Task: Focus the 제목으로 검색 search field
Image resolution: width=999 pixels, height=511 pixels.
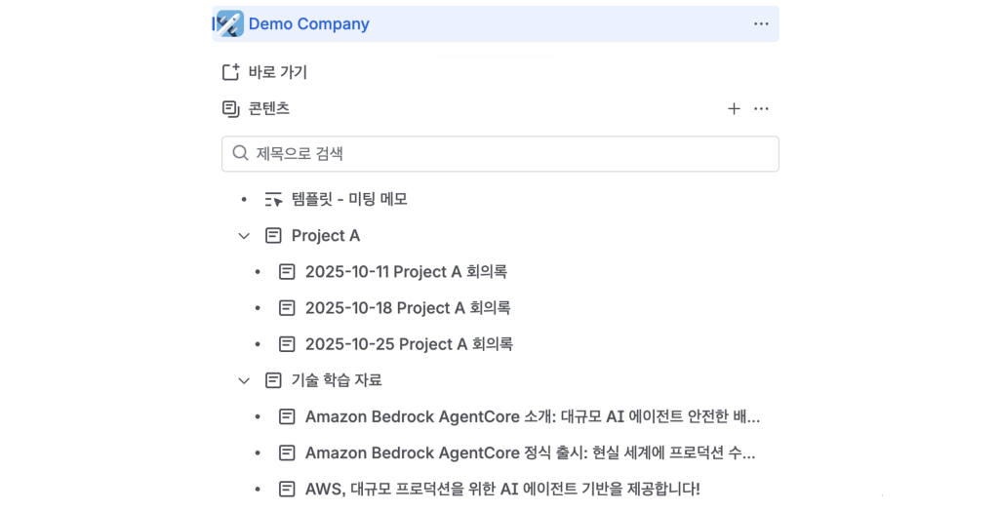Action: click(x=507, y=153)
